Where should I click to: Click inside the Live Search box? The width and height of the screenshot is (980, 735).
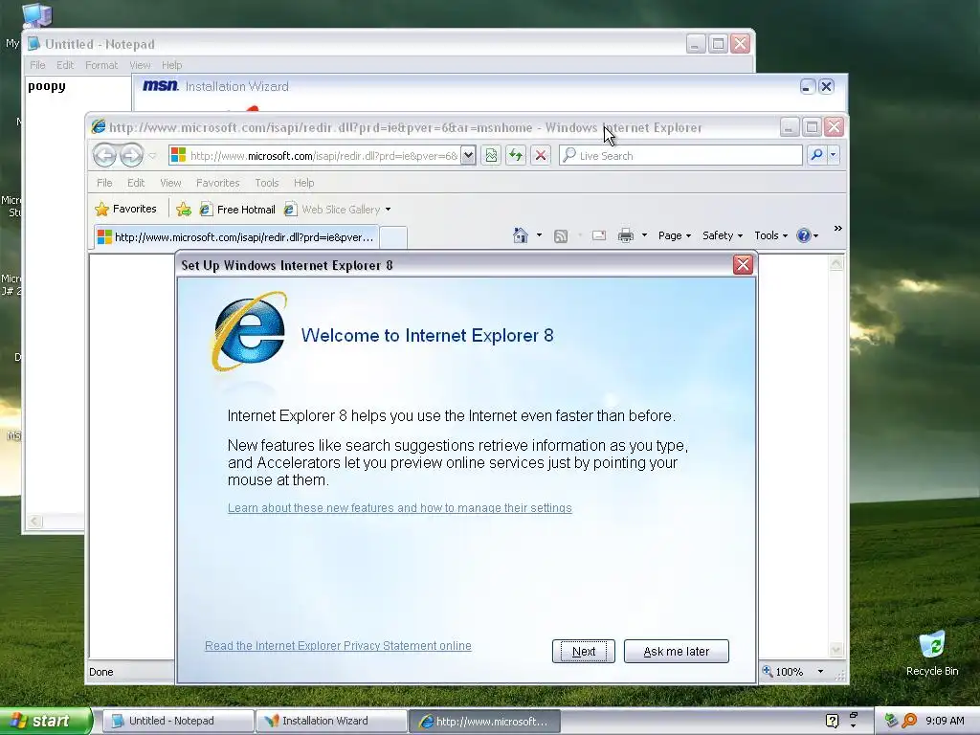click(680, 156)
